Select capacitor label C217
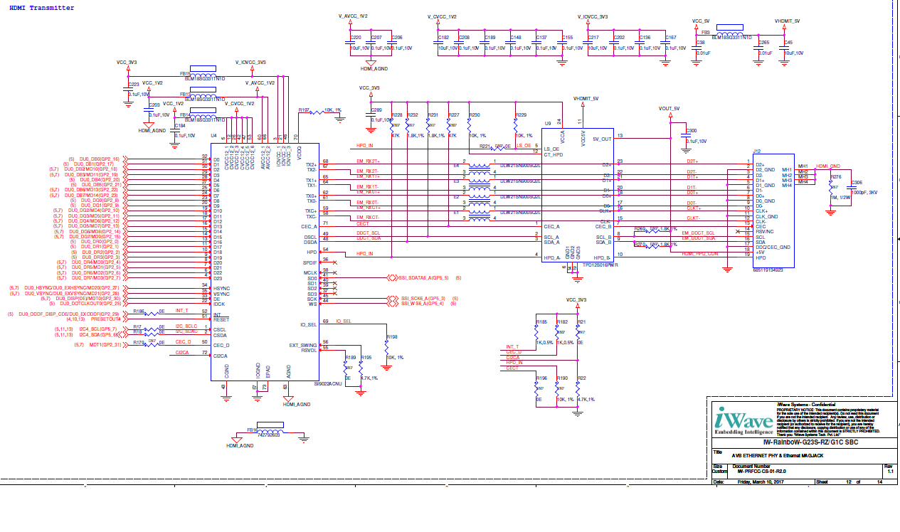The width and height of the screenshot is (900, 532). tap(593, 37)
